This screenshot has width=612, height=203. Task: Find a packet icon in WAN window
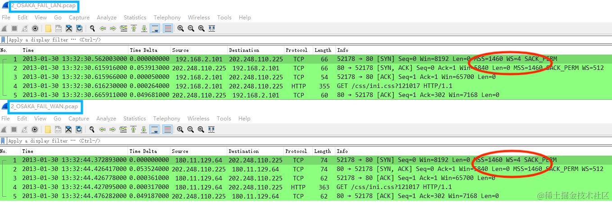click(92, 129)
